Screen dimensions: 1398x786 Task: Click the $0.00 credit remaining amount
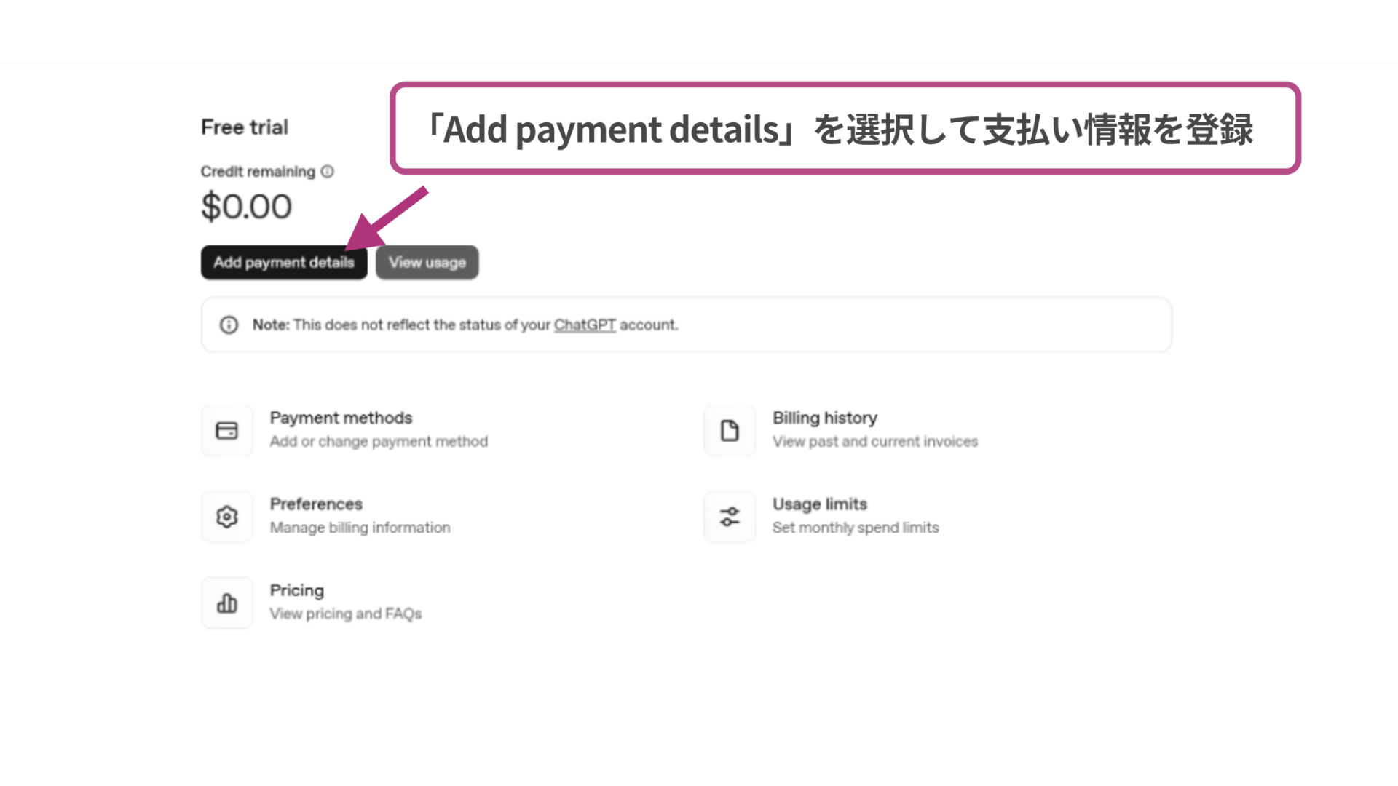click(246, 206)
